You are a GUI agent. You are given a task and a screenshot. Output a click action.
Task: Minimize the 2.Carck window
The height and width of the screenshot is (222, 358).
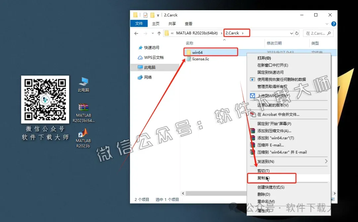pos(302,15)
